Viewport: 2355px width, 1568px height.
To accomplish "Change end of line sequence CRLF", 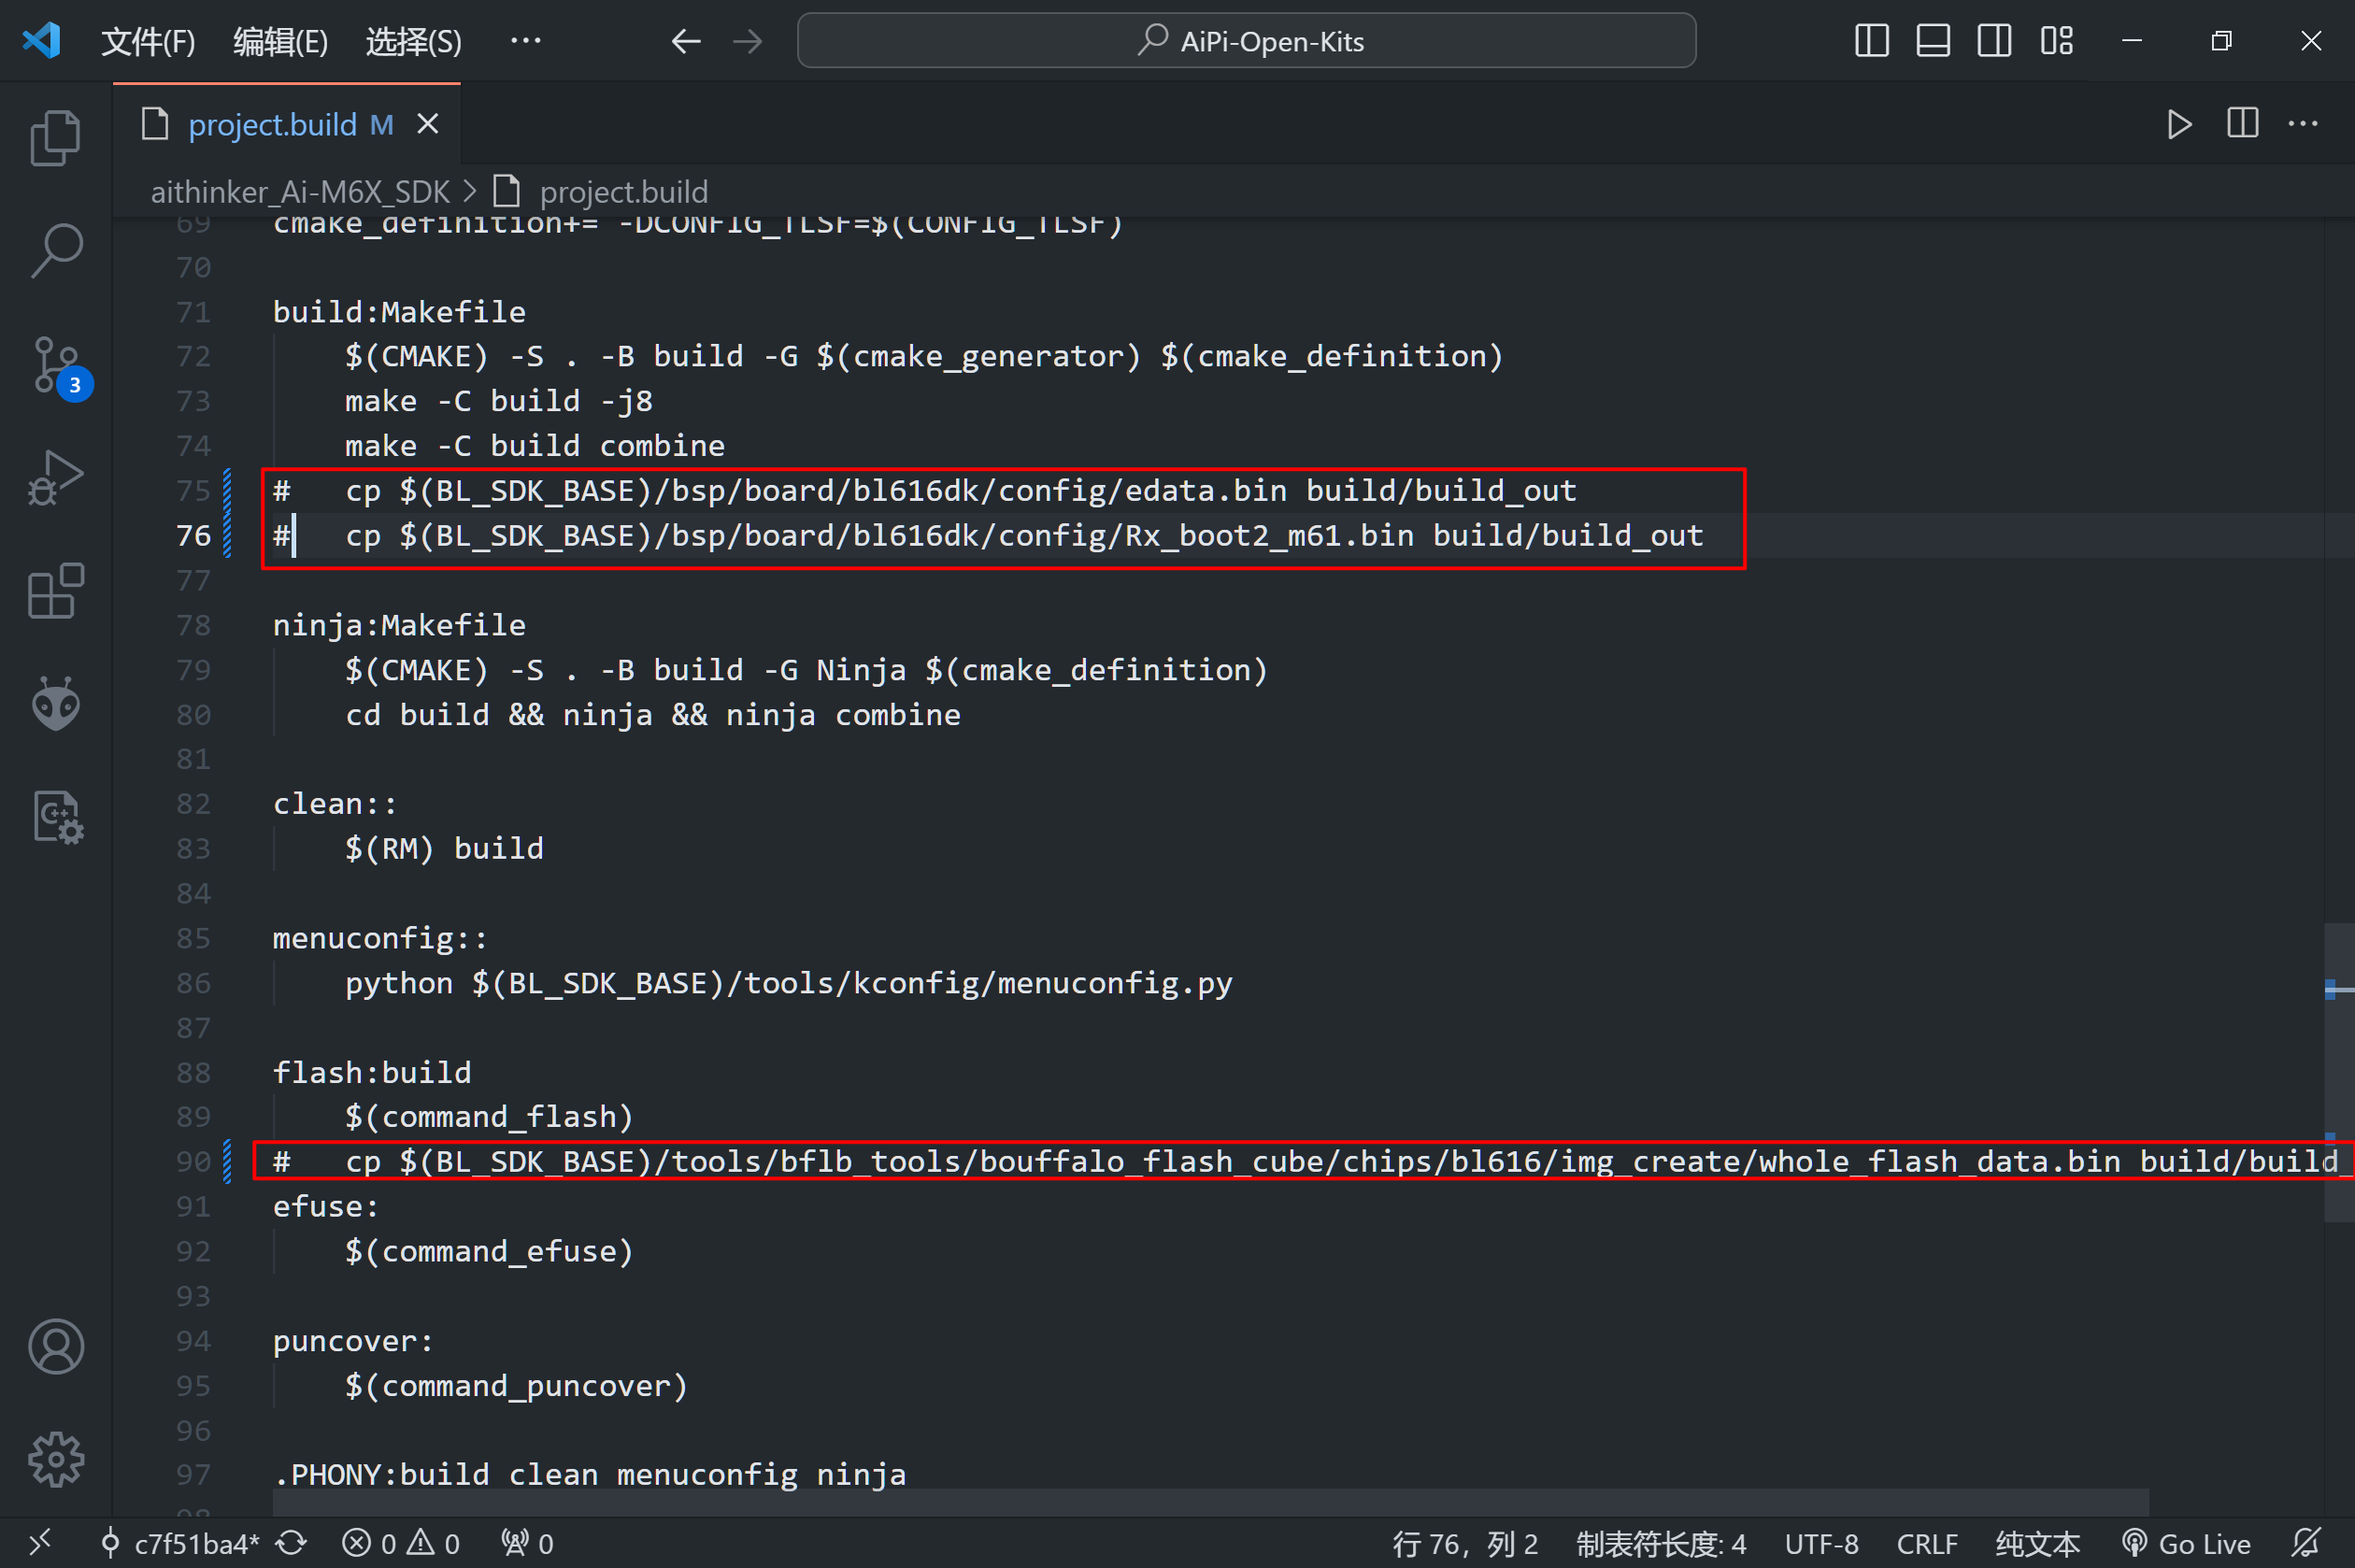I will (1927, 1543).
